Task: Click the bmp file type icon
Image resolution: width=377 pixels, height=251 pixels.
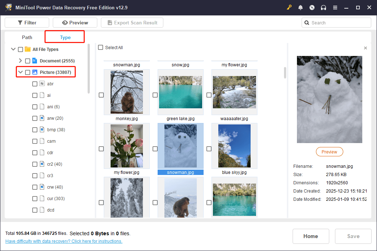Action: [42, 130]
